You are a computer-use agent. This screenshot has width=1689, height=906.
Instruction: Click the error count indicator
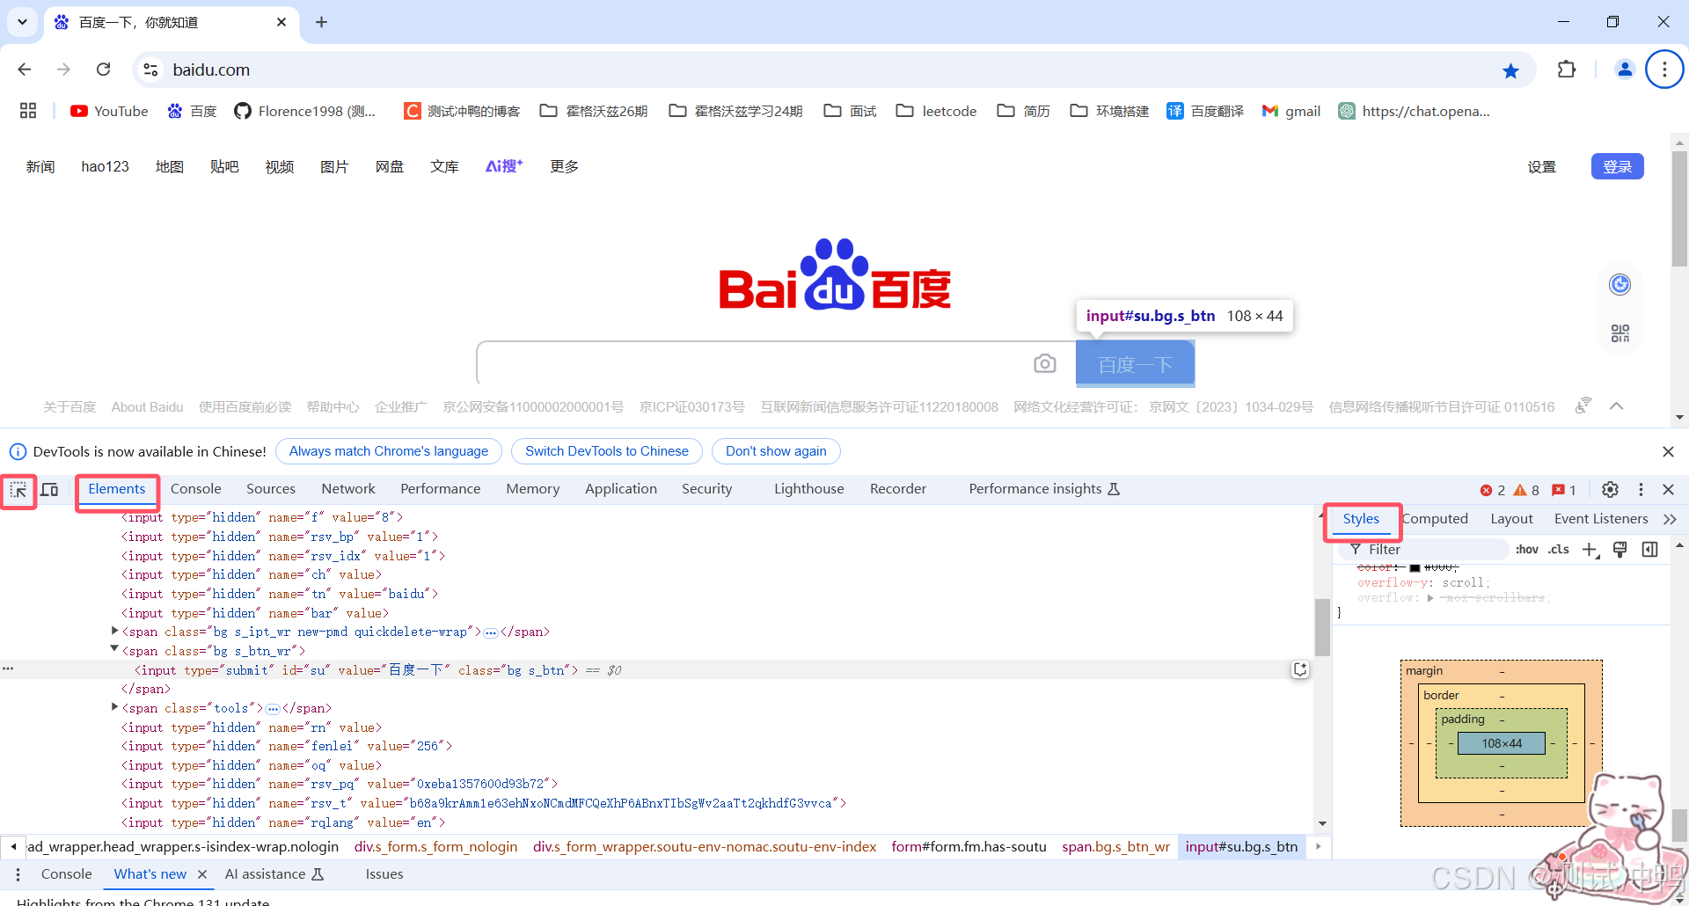tap(1493, 490)
